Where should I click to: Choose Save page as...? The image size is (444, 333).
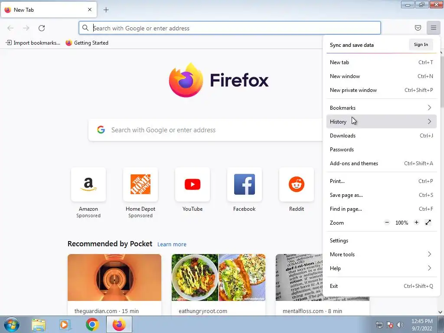point(382,195)
